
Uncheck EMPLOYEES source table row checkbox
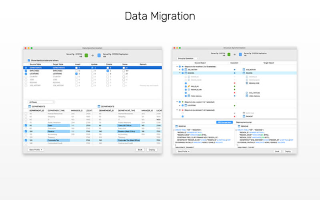26,71
